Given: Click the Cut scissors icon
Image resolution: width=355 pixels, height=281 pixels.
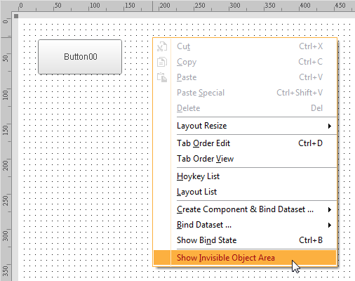Looking at the screenshot, I should [x=162, y=46].
